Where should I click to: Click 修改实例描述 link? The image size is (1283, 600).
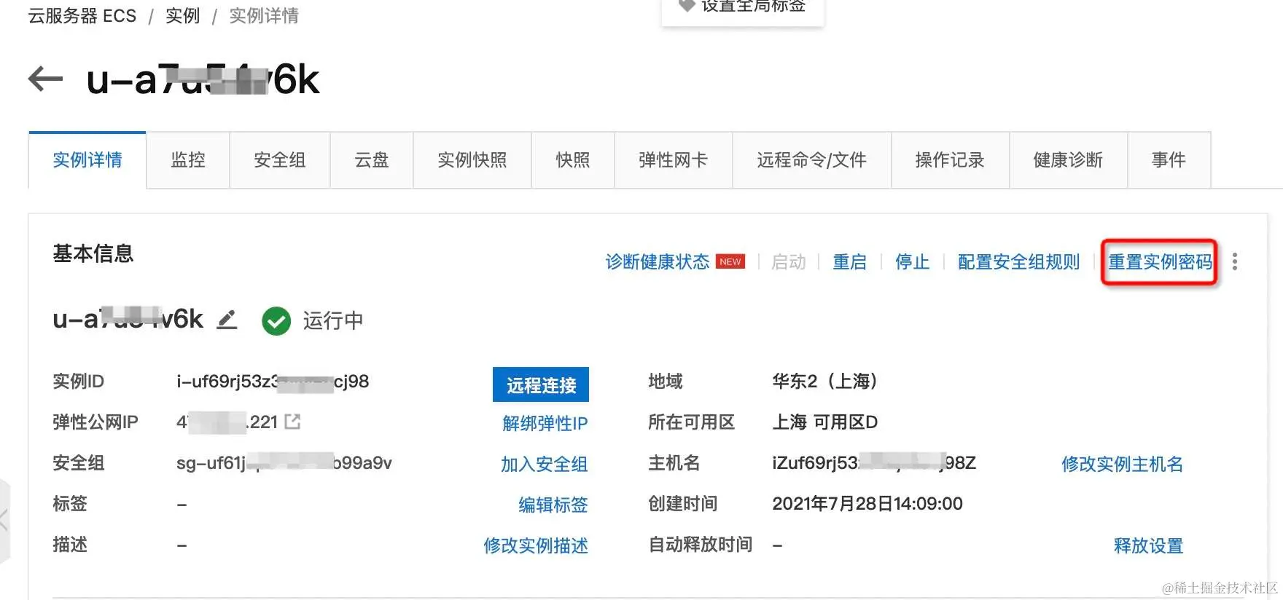pyautogui.click(x=536, y=545)
